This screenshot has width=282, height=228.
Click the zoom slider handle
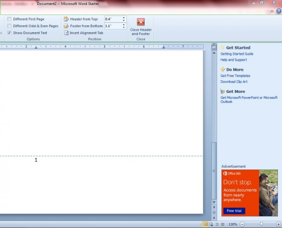coord(262,224)
